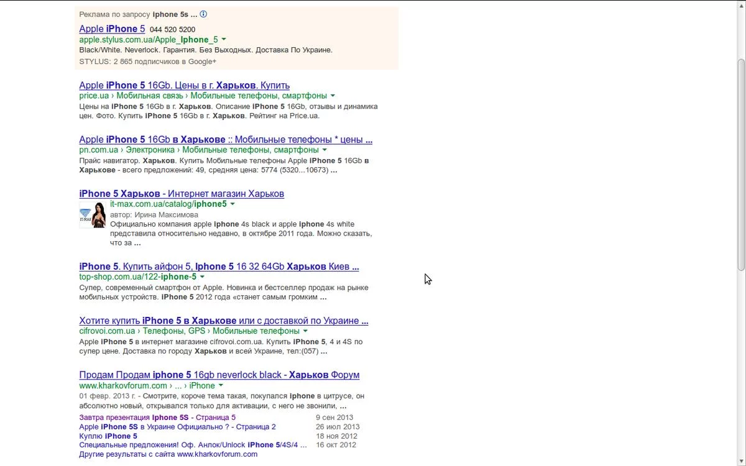Click the vertical page scrollbar thumb
Screen dimensions: 746x466
pyautogui.click(x=740, y=165)
